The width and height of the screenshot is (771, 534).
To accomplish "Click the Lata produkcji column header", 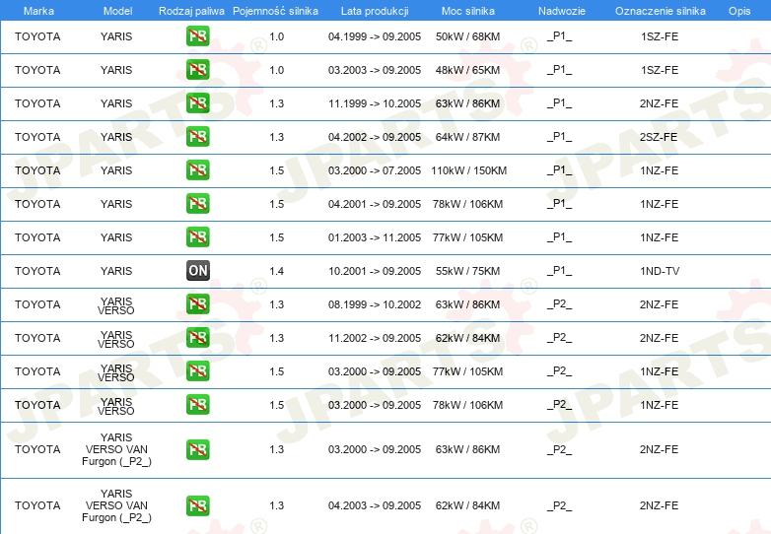I will pyautogui.click(x=375, y=11).
